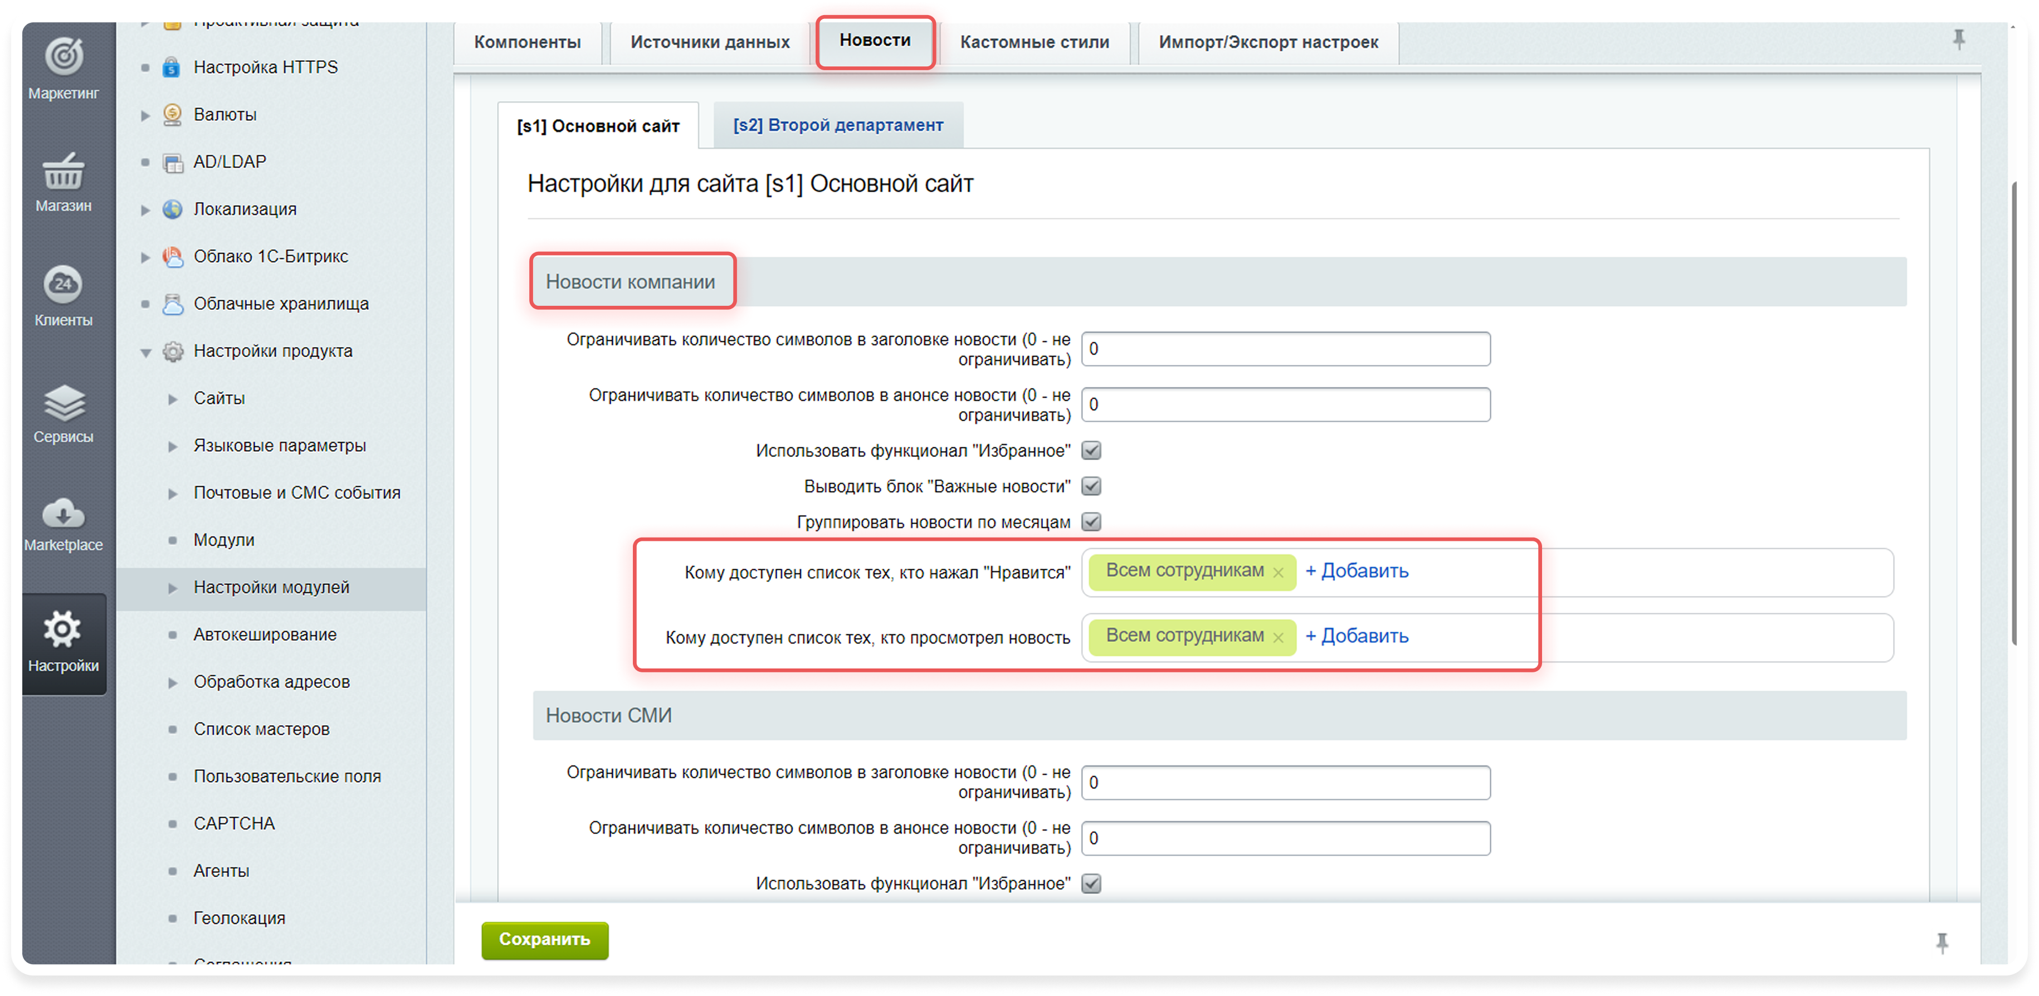Expand the Валюты tree node
2039x996 pixels.
point(145,116)
